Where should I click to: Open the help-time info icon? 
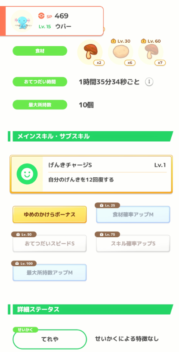[149, 82]
